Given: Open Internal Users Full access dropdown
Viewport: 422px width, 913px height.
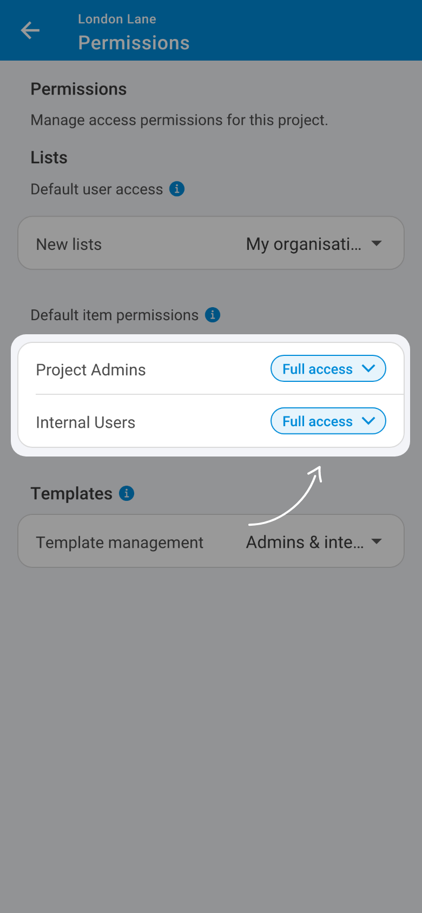Looking at the screenshot, I should point(328,421).
